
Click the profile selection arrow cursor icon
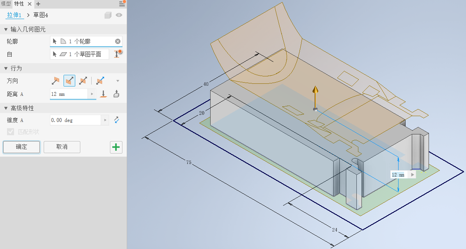(55, 41)
